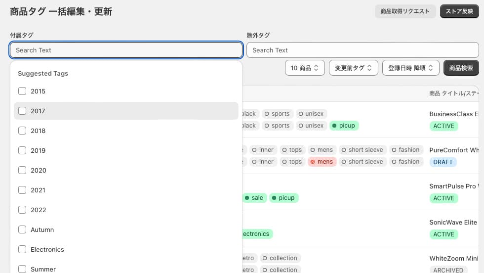
Task: Click the 除外タグ search text field
Action: pos(362,50)
